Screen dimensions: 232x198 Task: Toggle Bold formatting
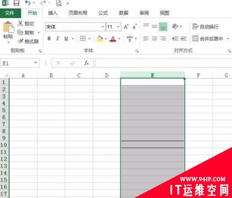[49, 39]
